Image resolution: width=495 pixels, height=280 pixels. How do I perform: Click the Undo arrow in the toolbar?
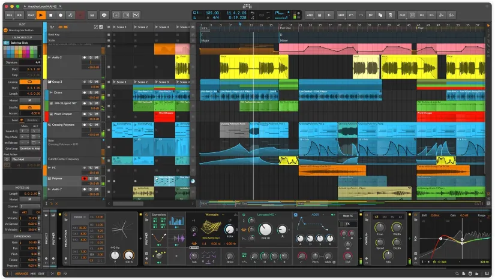click(x=351, y=15)
